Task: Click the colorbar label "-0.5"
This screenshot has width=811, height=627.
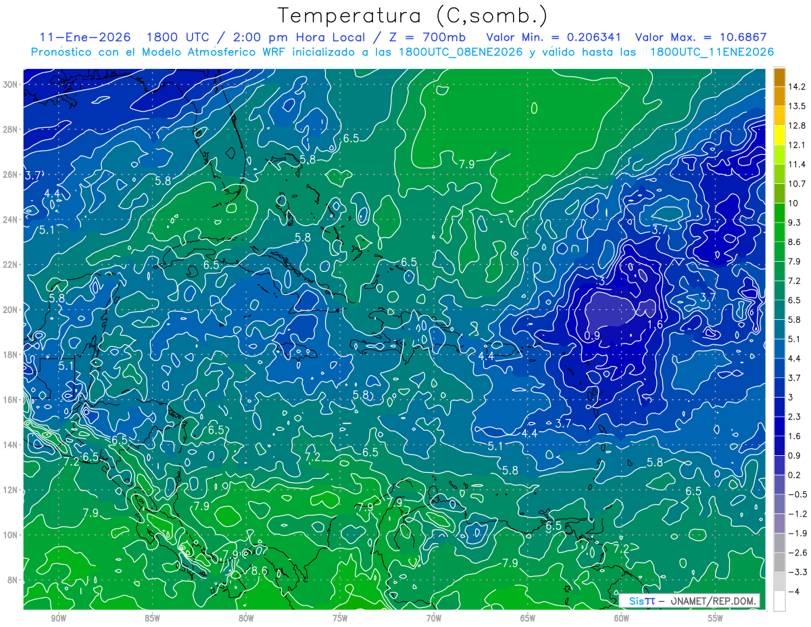Action: [798, 494]
